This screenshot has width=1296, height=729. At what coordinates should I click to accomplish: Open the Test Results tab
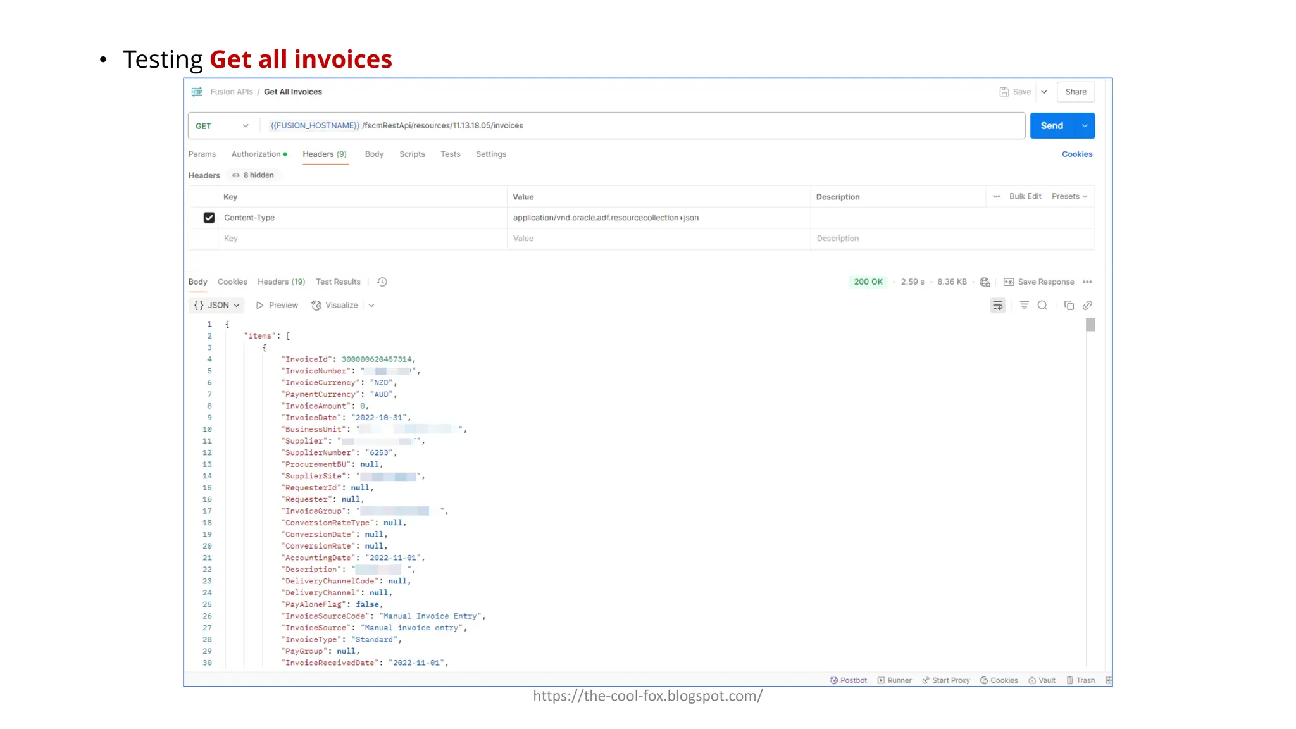point(338,282)
